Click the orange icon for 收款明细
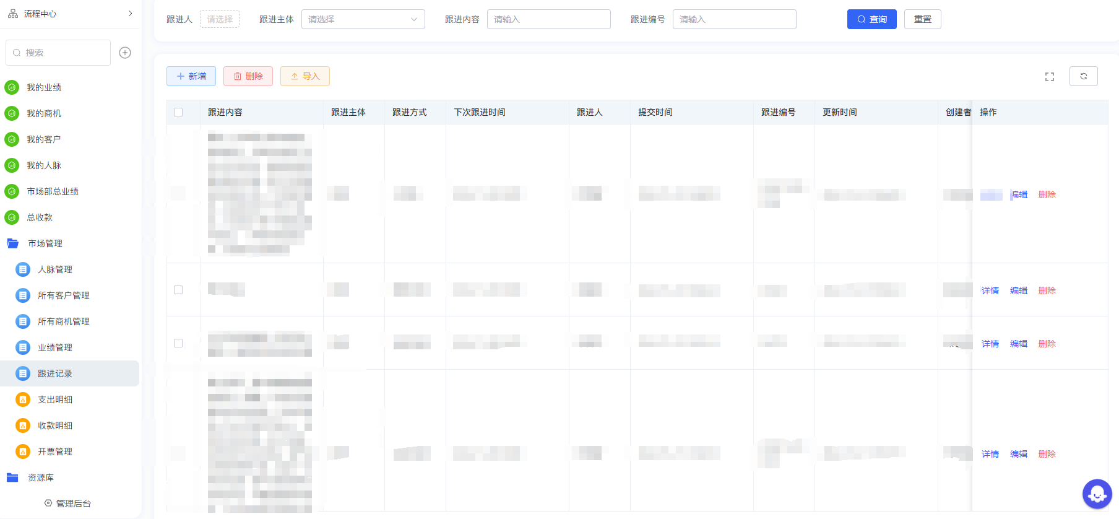Viewport: 1119px width, 519px height. [x=23, y=425]
